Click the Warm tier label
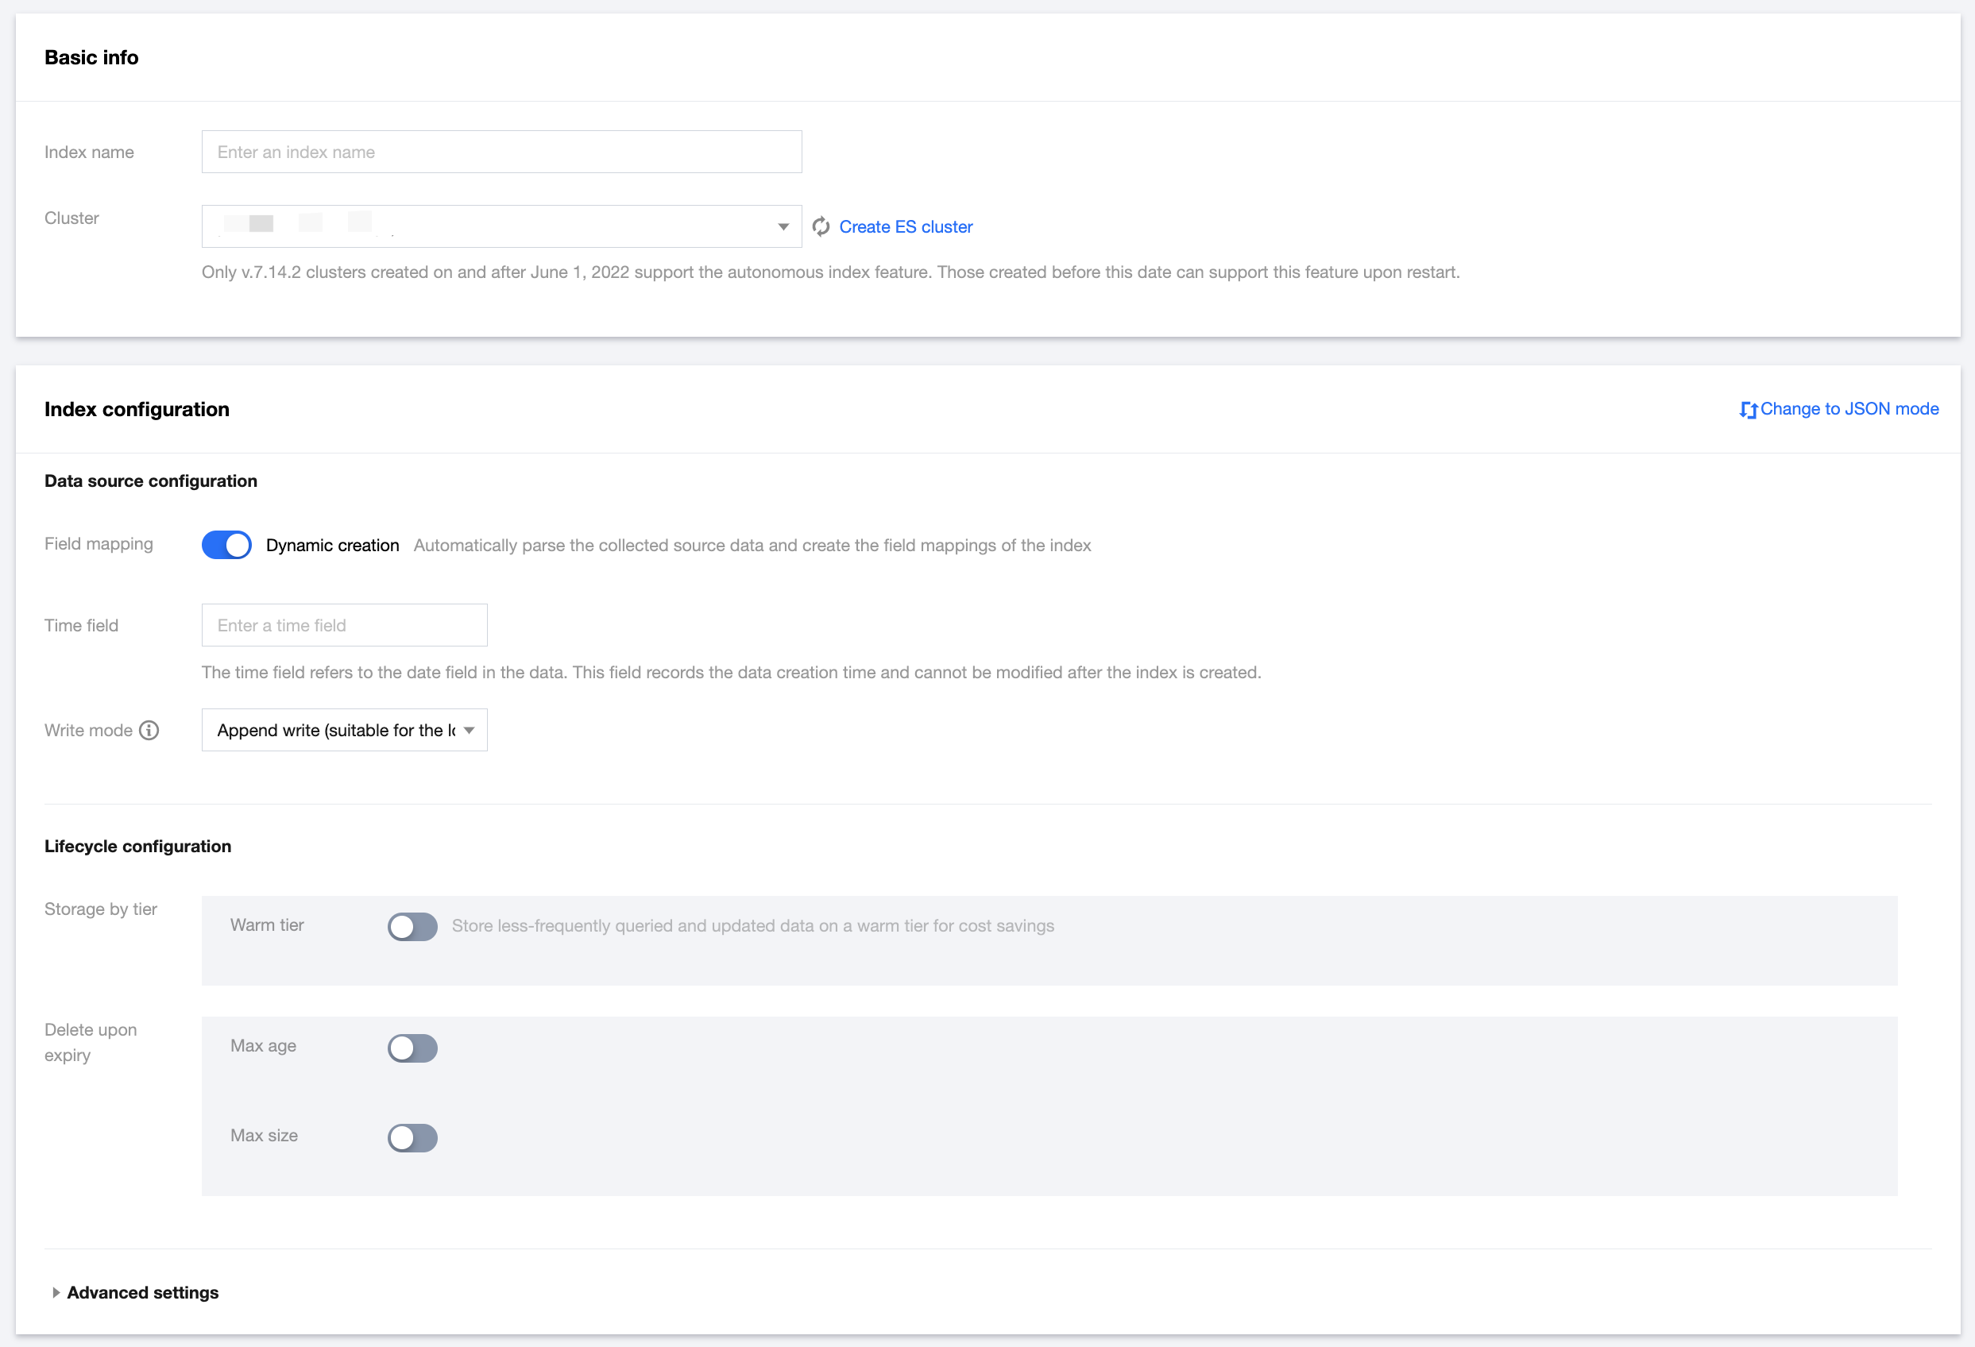 click(x=267, y=924)
